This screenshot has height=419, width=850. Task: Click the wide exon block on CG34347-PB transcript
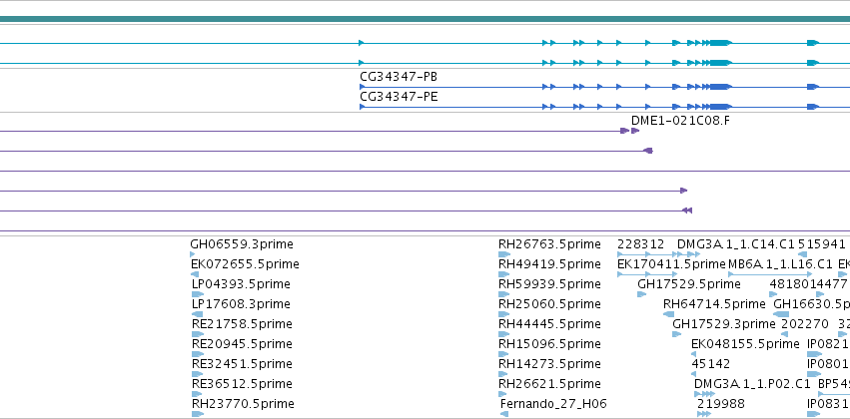pos(721,87)
